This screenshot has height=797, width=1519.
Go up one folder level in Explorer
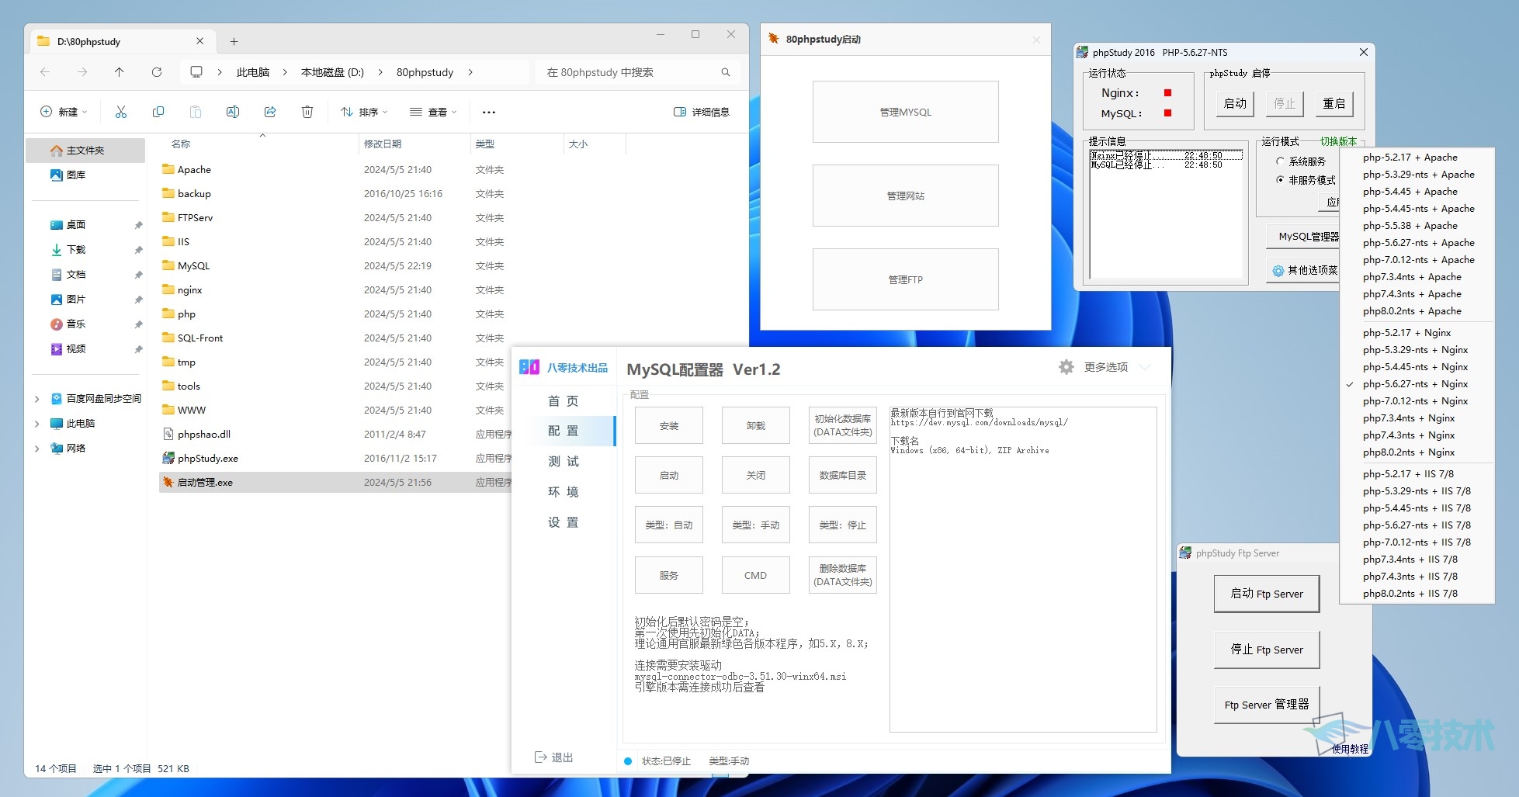coord(119,72)
